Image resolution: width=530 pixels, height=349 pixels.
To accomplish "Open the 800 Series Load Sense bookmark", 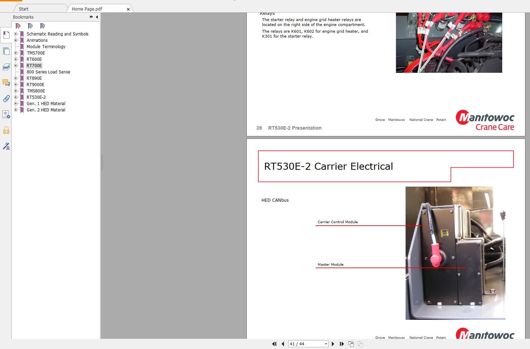I will pos(49,72).
